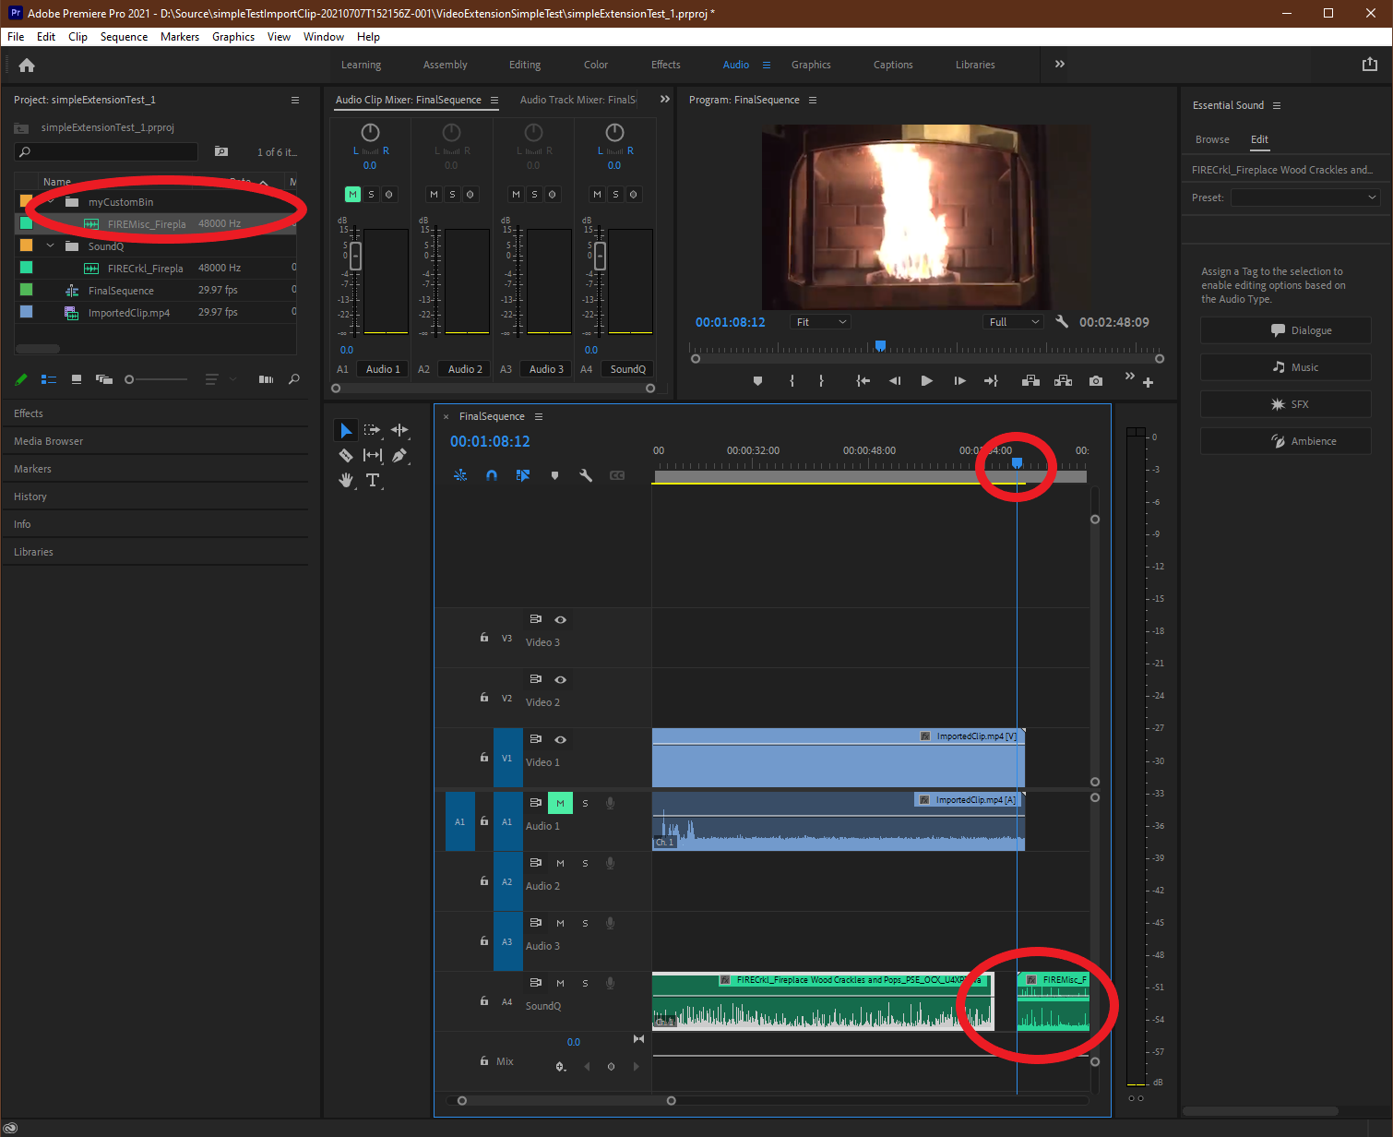Export frame with camera icon

tap(1096, 381)
